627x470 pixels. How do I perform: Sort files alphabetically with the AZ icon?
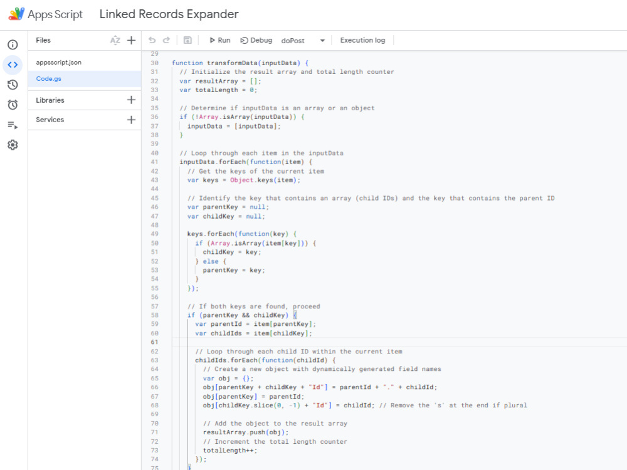click(x=115, y=40)
